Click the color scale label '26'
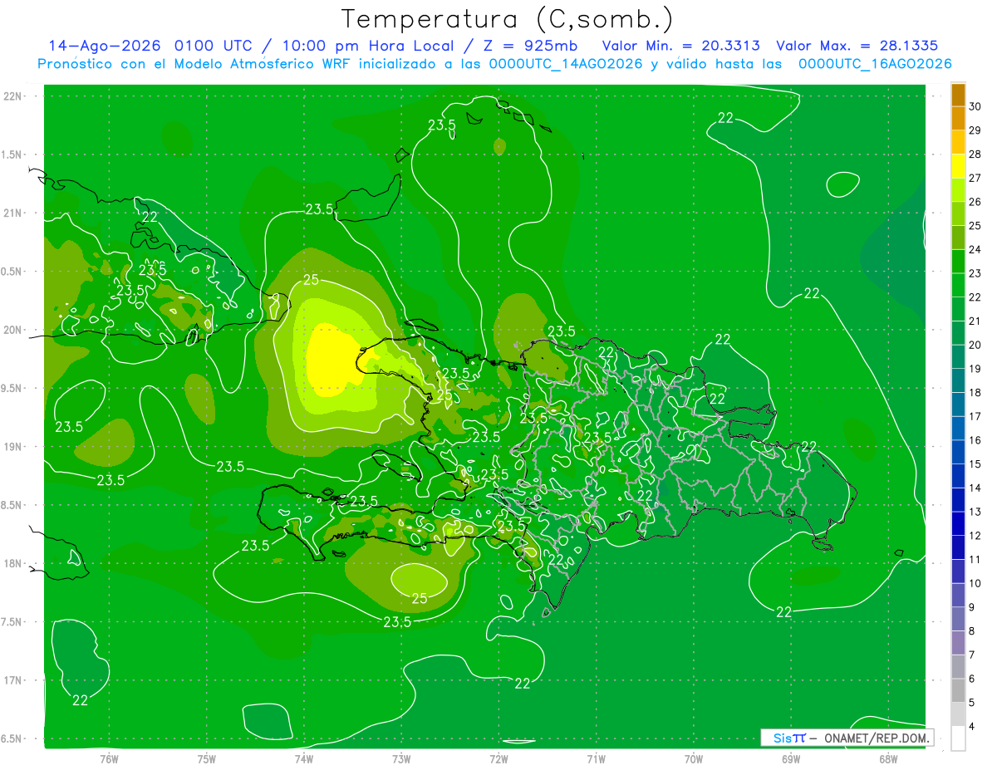 pos(975,202)
